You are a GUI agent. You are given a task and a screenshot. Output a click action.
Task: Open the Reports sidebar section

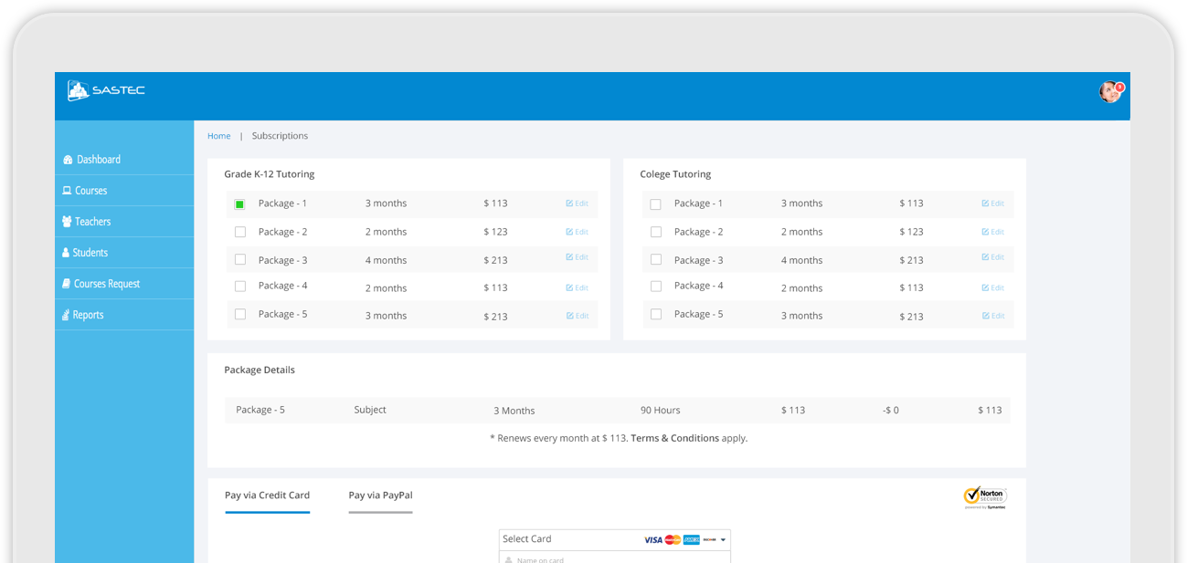88,315
